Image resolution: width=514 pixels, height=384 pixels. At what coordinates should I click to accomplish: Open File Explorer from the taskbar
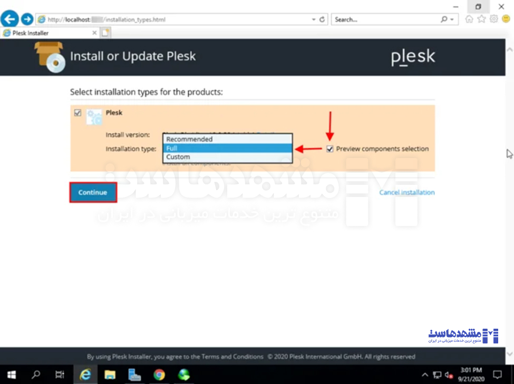tap(110, 375)
